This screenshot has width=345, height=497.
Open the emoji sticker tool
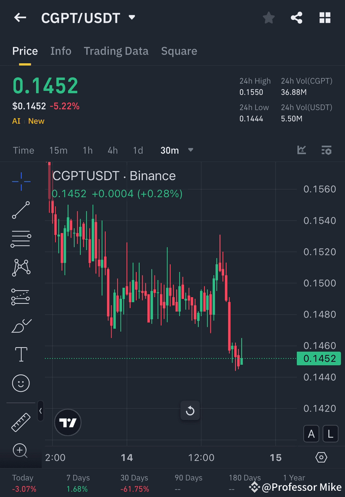[x=21, y=383]
